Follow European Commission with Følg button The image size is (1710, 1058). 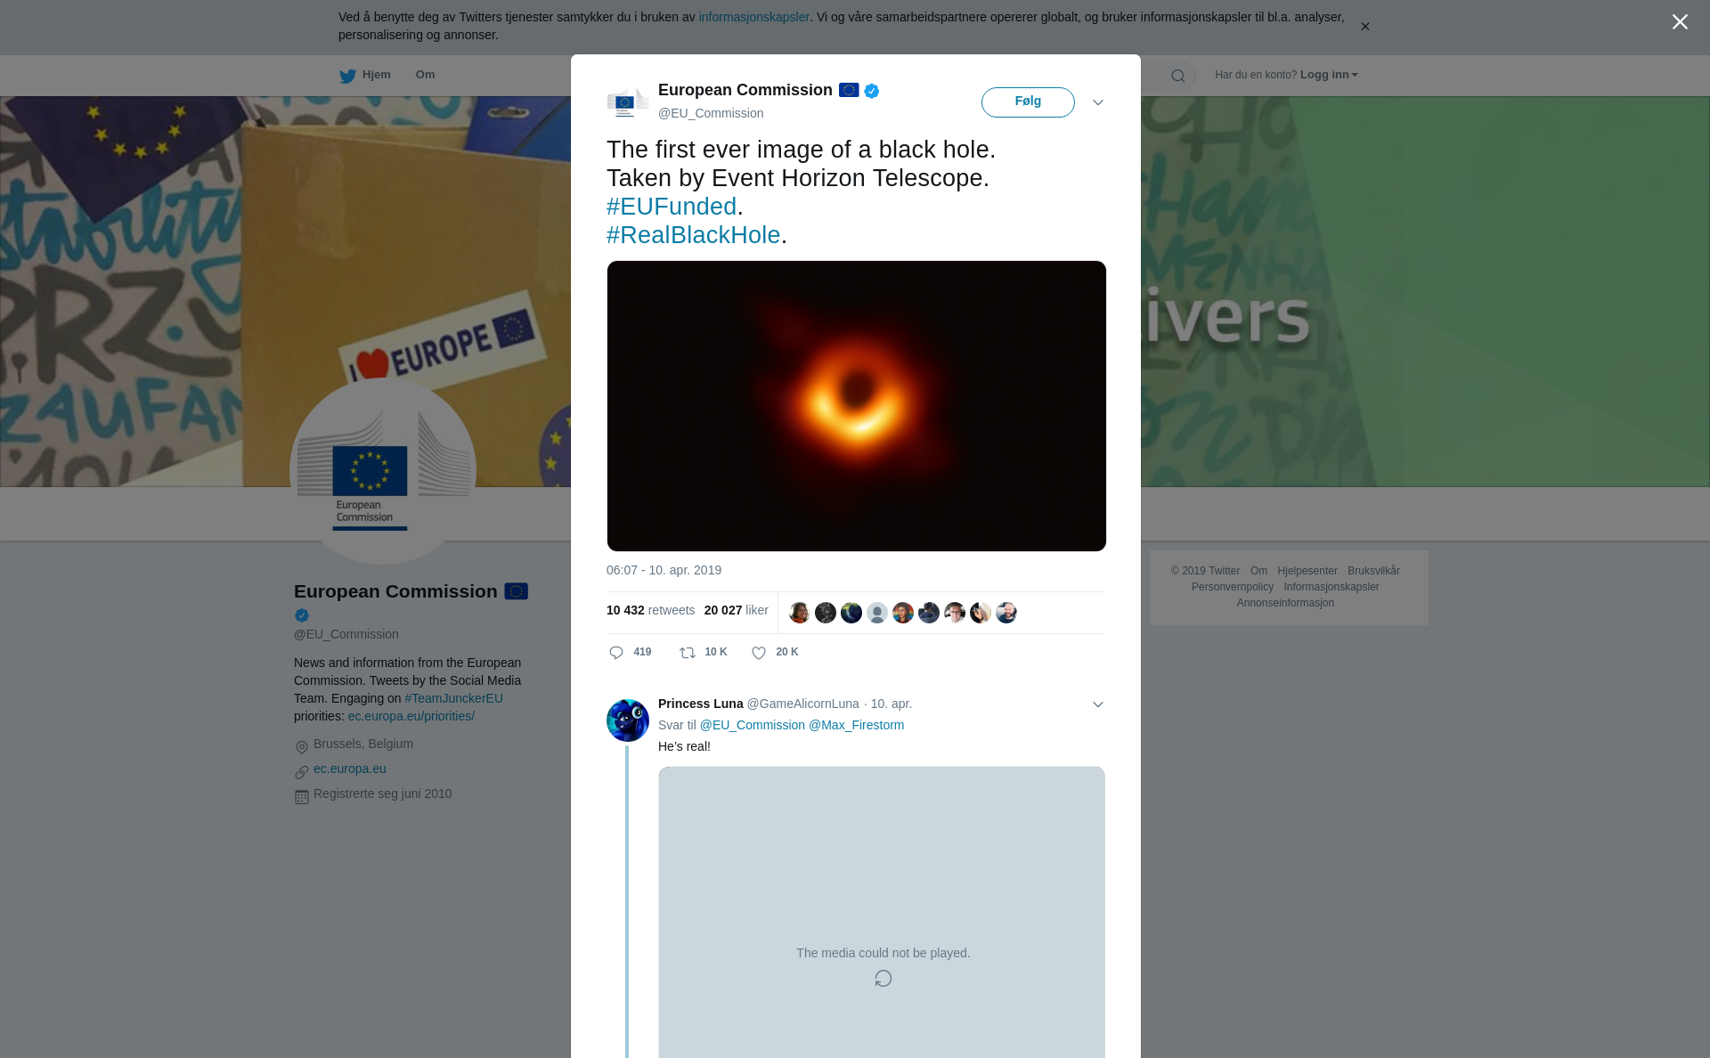[1028, 102]
